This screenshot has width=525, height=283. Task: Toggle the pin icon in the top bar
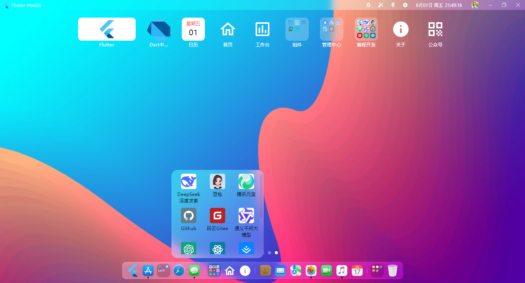pos(392,5)
